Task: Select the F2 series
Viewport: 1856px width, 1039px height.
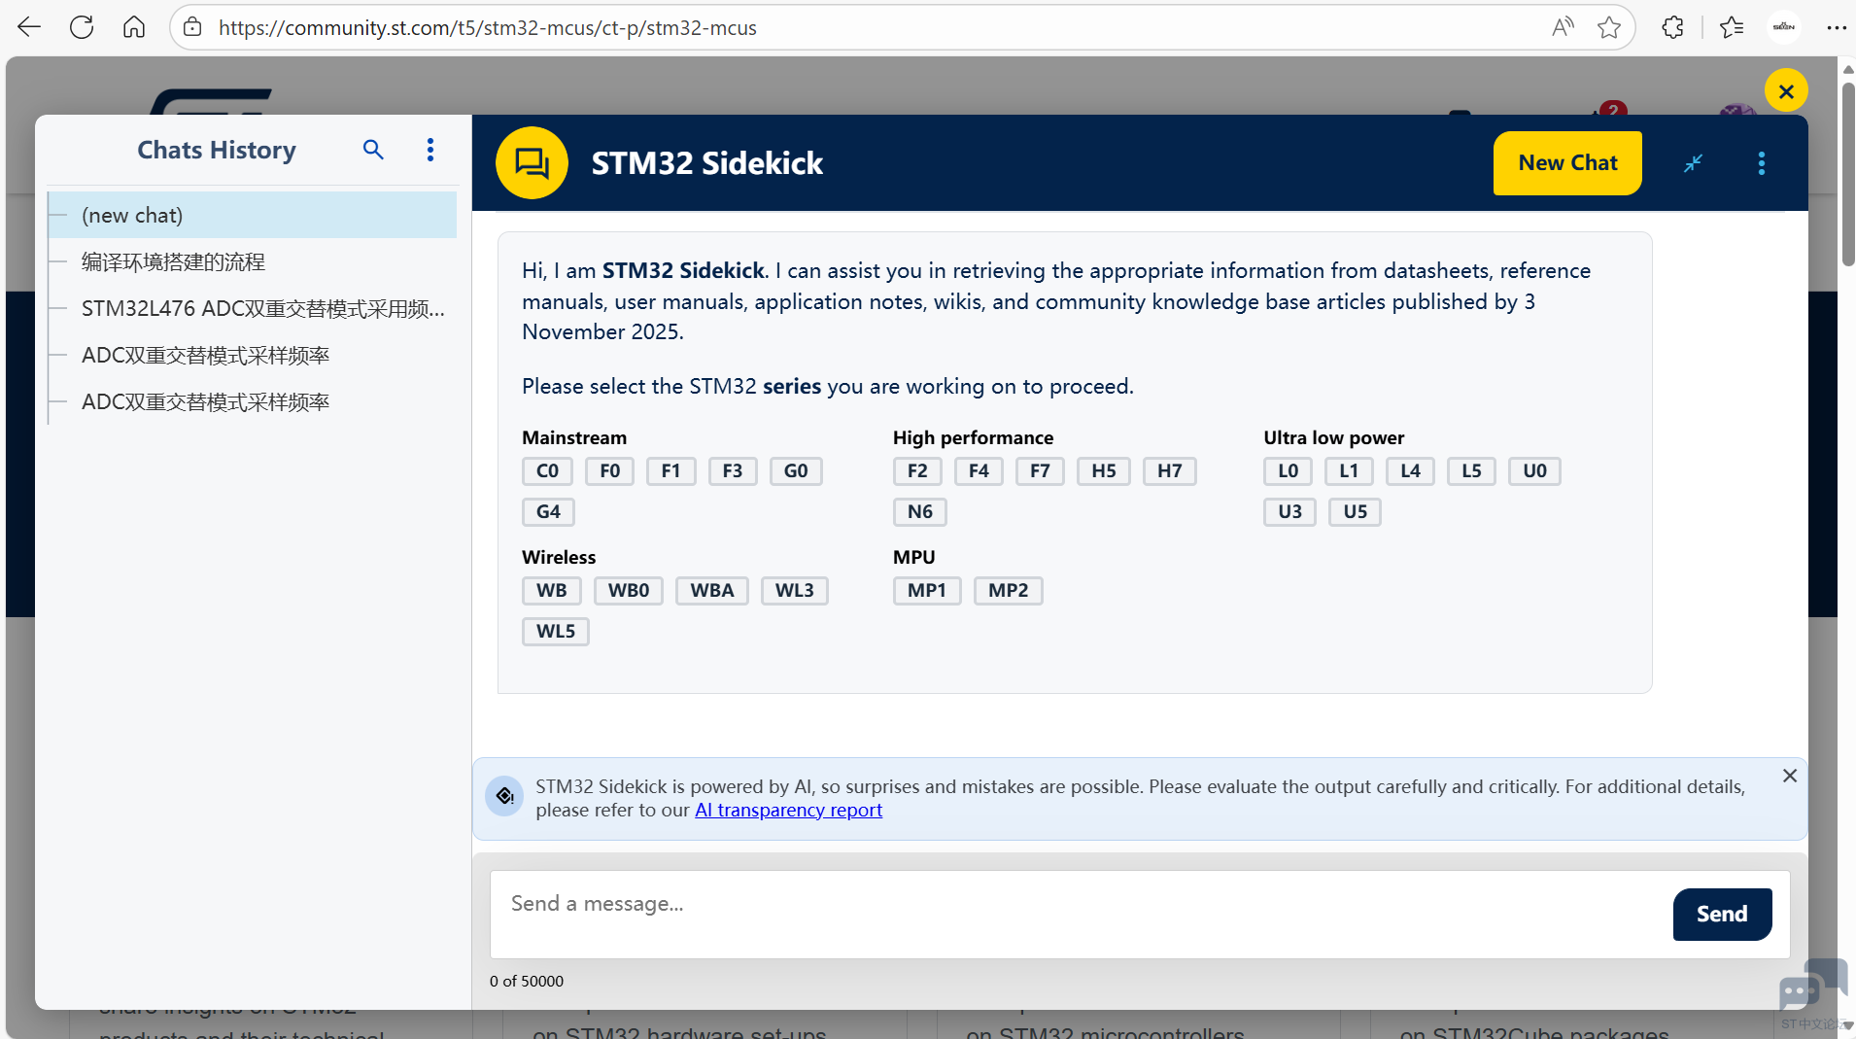Action: pos(917,471)
